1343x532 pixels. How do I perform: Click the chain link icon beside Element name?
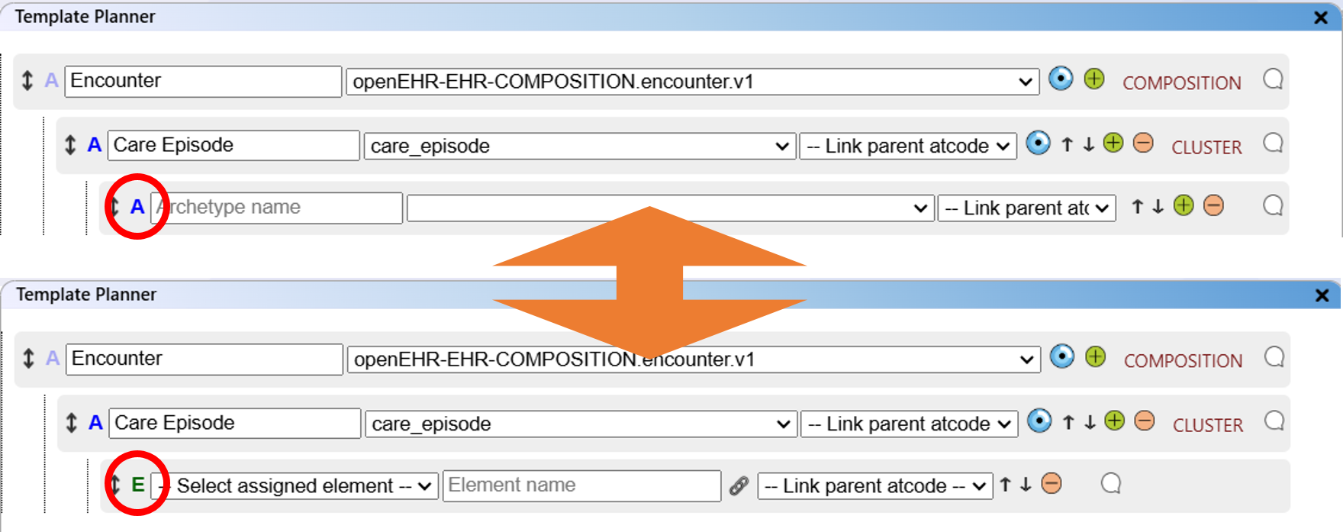739,485
